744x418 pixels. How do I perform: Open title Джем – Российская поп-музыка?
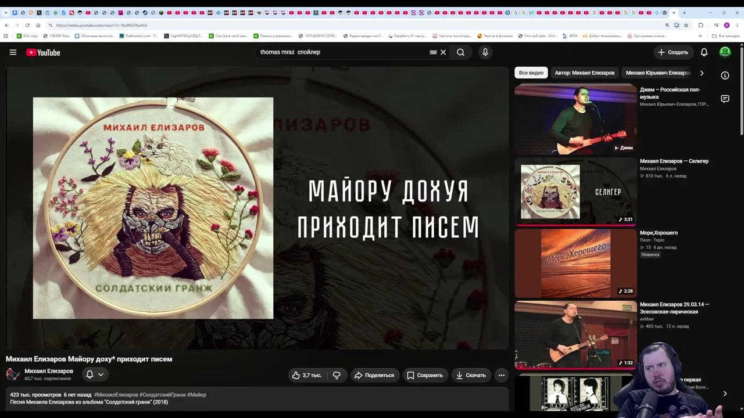670,93
